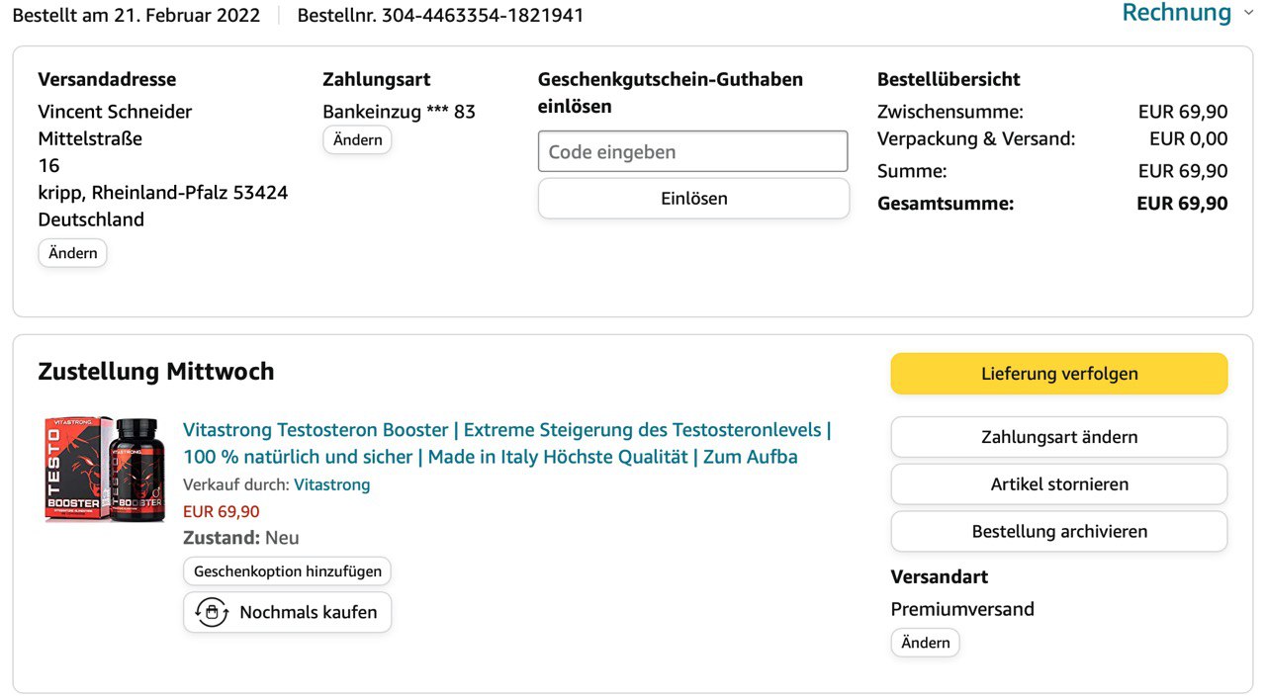
Task: Cancel item via Artikel stornieren
Action: click(x=1058, y=484)
